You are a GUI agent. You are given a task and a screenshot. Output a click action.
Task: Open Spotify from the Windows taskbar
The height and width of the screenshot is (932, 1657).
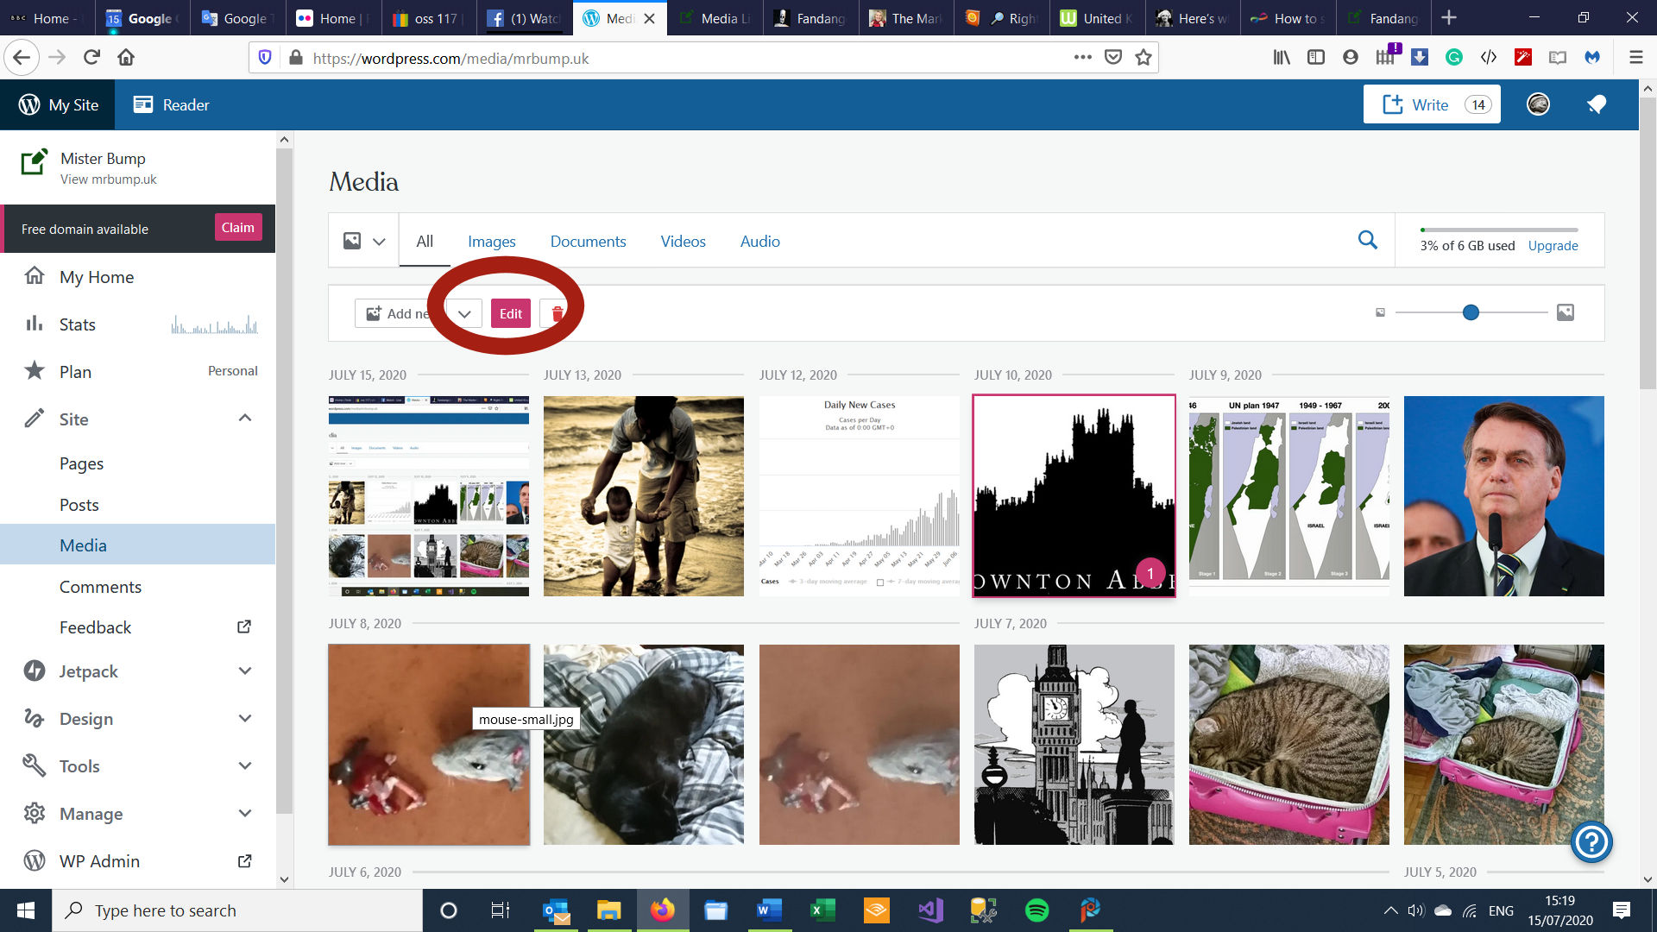(1036, 910)
